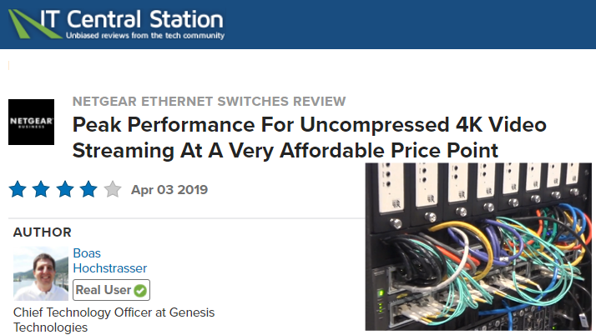Screen dimensions: 596x335
Task: Click the IT Central Station logo
Action: (x=116, y=24)
